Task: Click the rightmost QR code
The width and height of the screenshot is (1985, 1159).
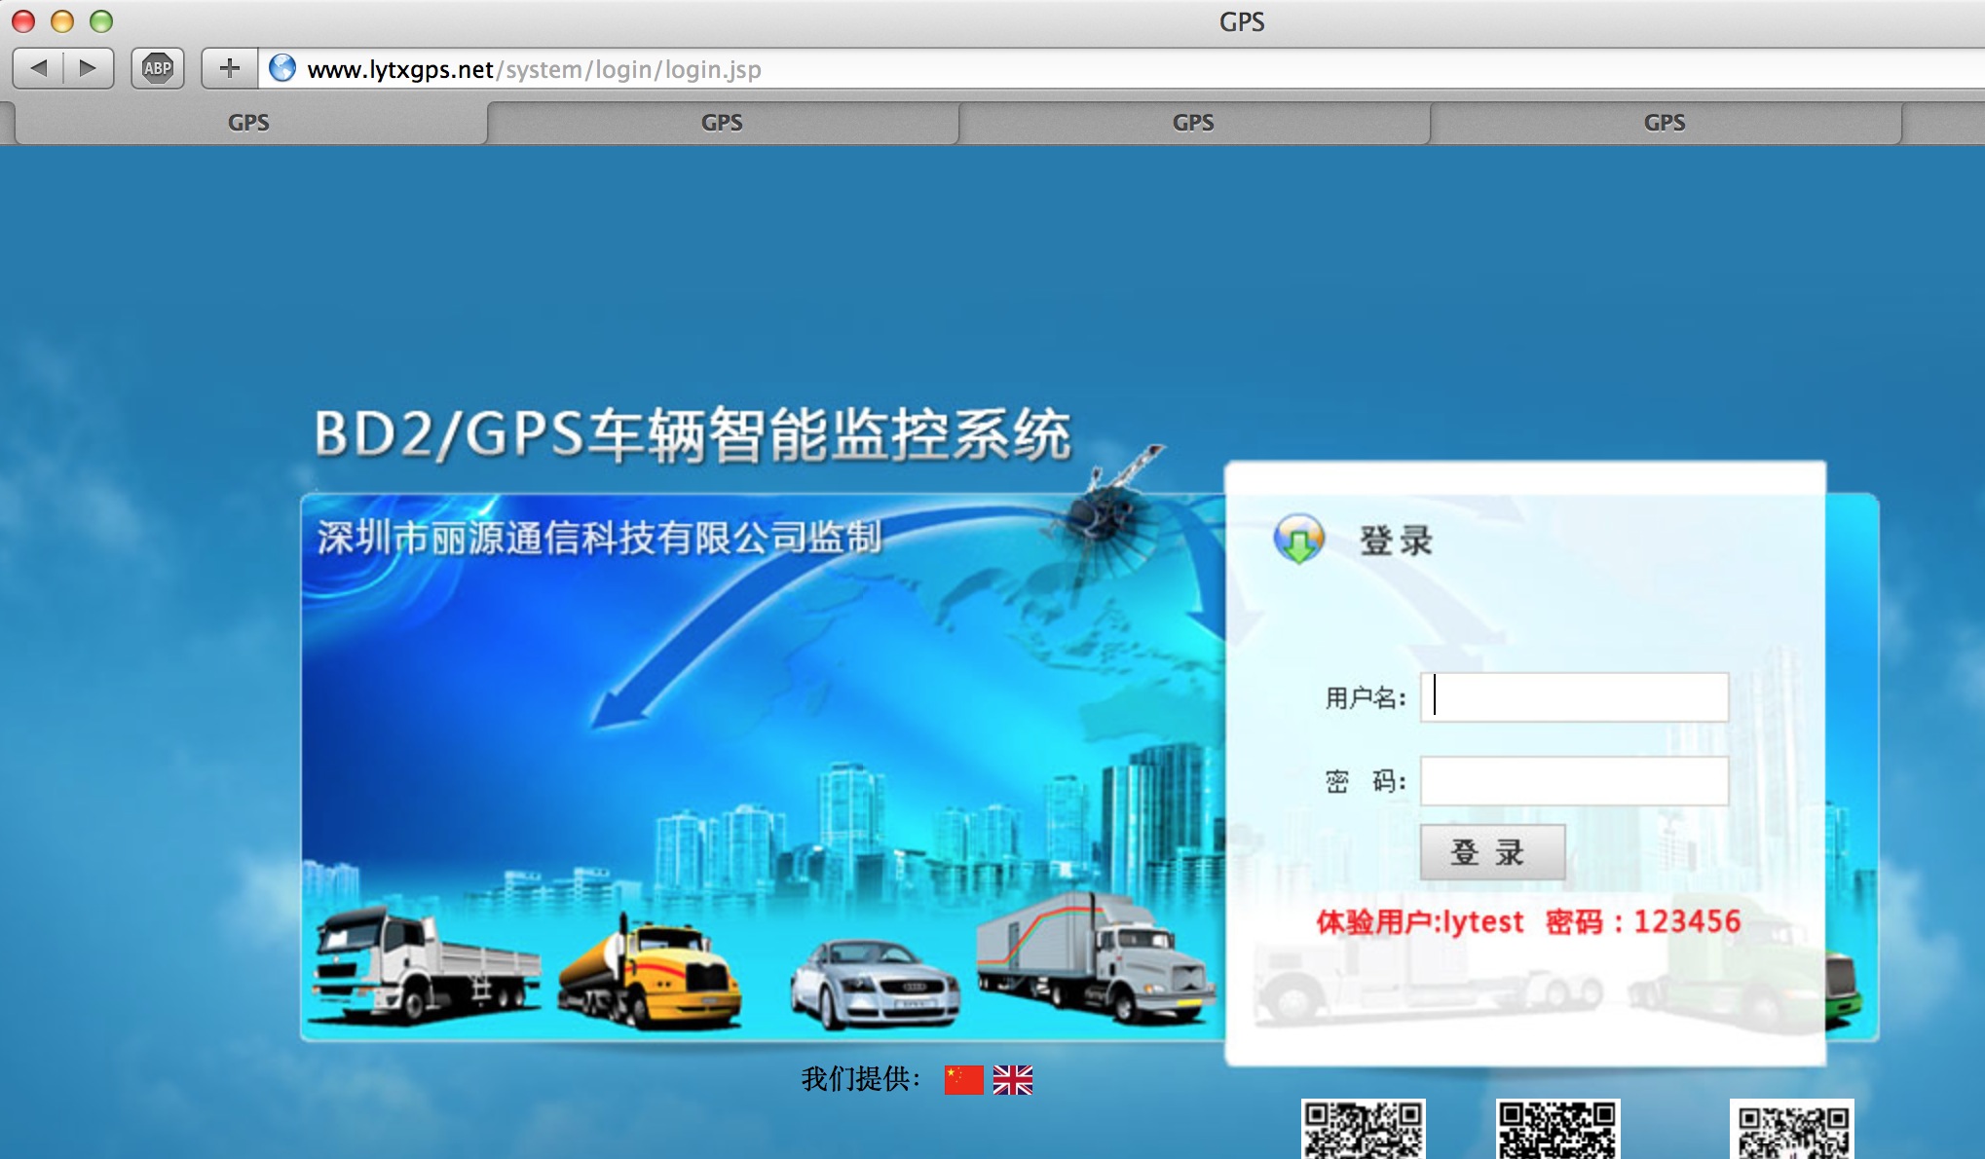Action: coord(1792,1130)
